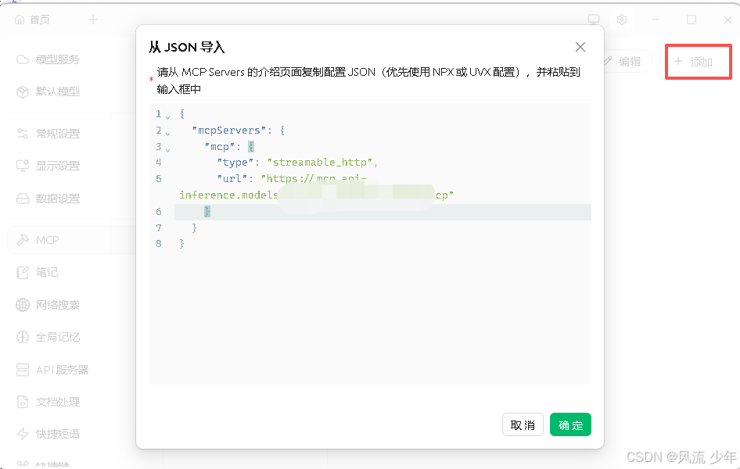Click the server icon beside API 服务器
The width and height of the screenshot is (740, 469).
(x=23, y=370)
